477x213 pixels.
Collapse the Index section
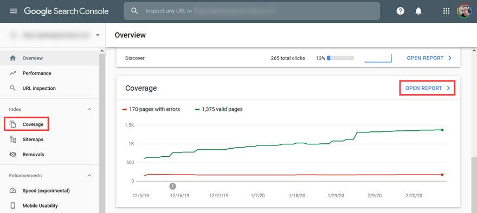(89, 109)
